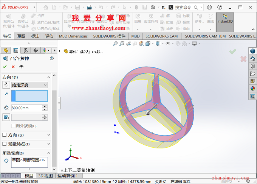The height and width of the screenshot is (184, 257).
Task: Open the Appearances color wheel in task pane
Action: point(252,89)
